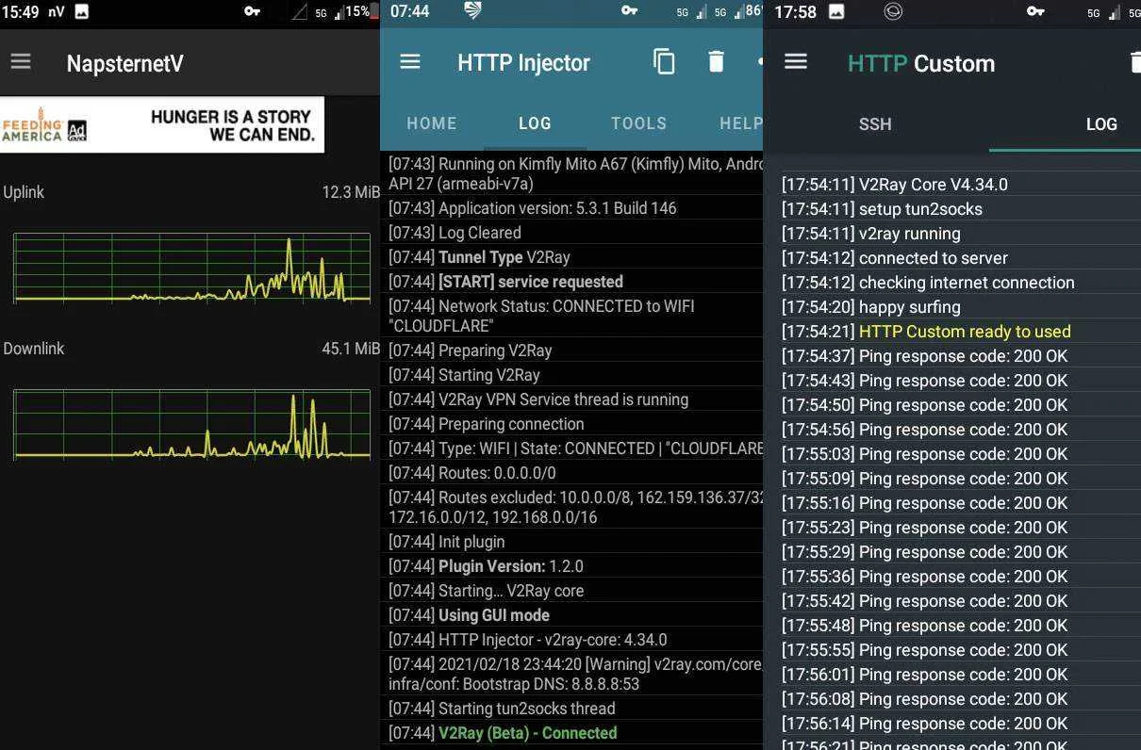Image resolution: width=1141 pixels, height=750 pixels.
Task: Tap 45.1 MiB downlink value
Action: pyautogui.click(x=351, y=349)
